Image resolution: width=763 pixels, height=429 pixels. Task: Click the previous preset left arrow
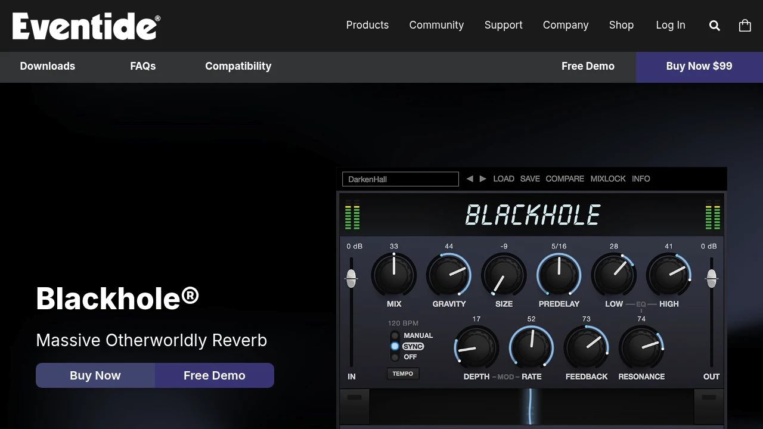pos(470,179)
